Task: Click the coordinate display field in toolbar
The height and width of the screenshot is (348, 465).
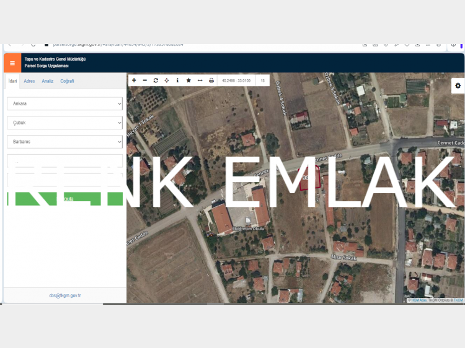Action: 236,80
